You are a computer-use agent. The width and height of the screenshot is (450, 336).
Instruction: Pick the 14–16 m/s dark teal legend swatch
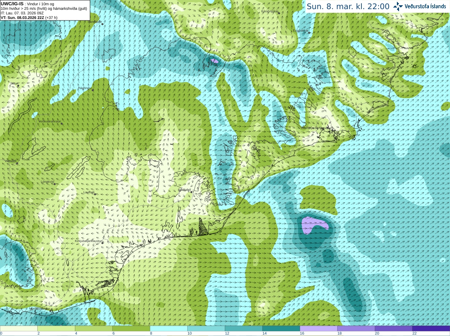pyautogui.click(x=281, y=329)
